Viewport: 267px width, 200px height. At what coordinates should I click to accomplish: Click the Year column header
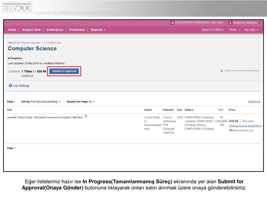[x=179, y=110]
